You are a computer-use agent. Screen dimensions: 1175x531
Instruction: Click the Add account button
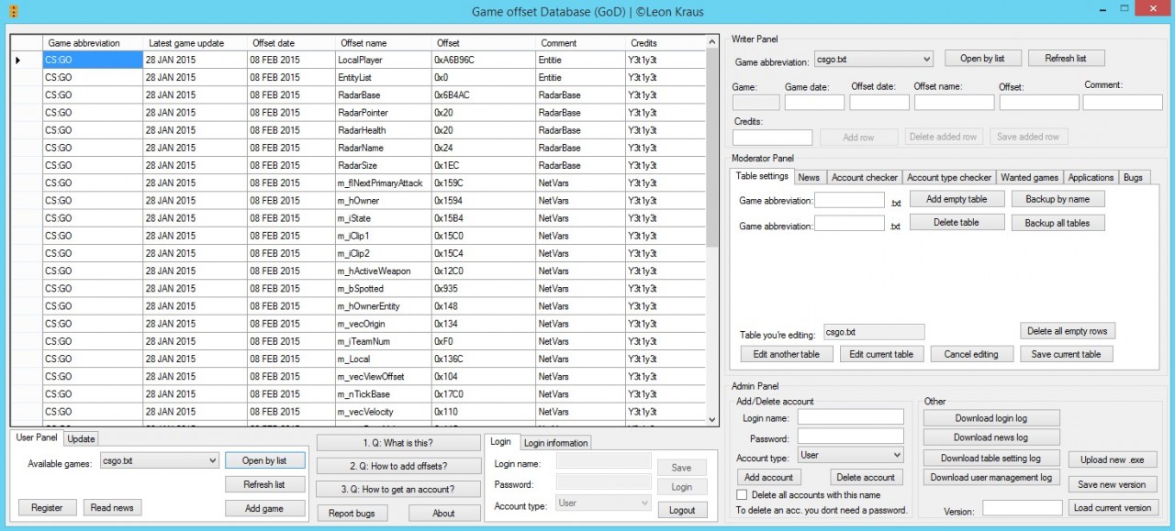point(769,477)
